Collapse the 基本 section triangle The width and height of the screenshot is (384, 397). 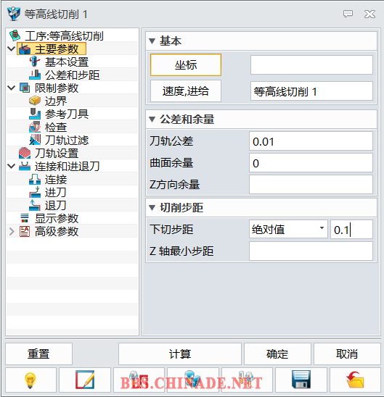152,41
